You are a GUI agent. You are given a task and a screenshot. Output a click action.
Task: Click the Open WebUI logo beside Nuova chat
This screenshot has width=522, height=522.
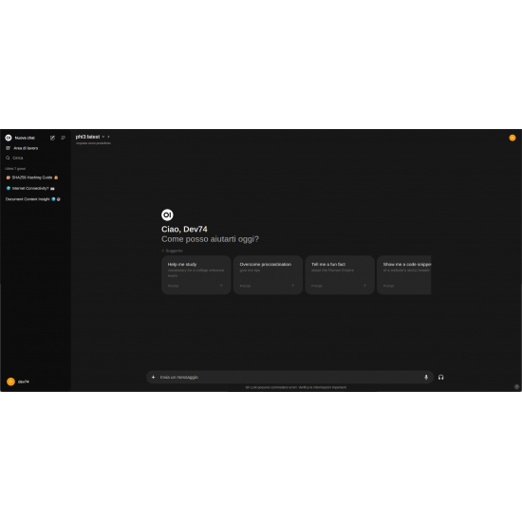[x=9, y=138]
